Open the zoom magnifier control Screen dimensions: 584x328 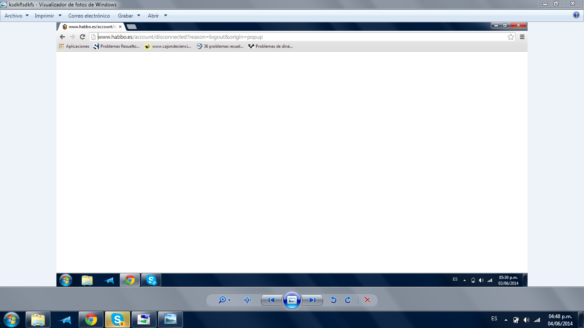[x=222, y=300]
